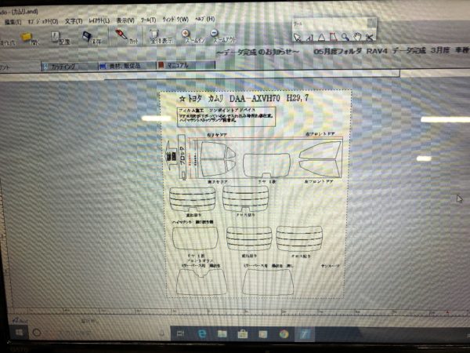
Task: Click the ズームアウト zoom-out magnifier
Action: [215, 33]
